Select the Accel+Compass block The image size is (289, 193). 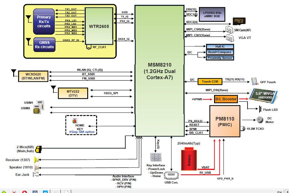tap(220, 52)
